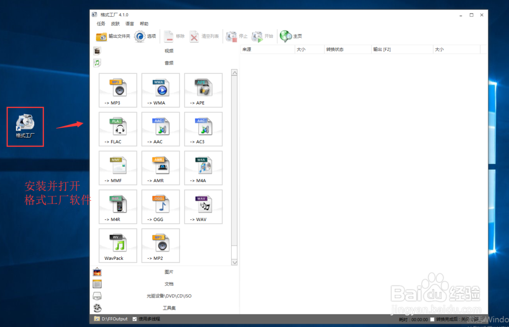This screenshot has width=509, height=327.
Task: Select the -> MMF audio format
Action: point(118,168)
